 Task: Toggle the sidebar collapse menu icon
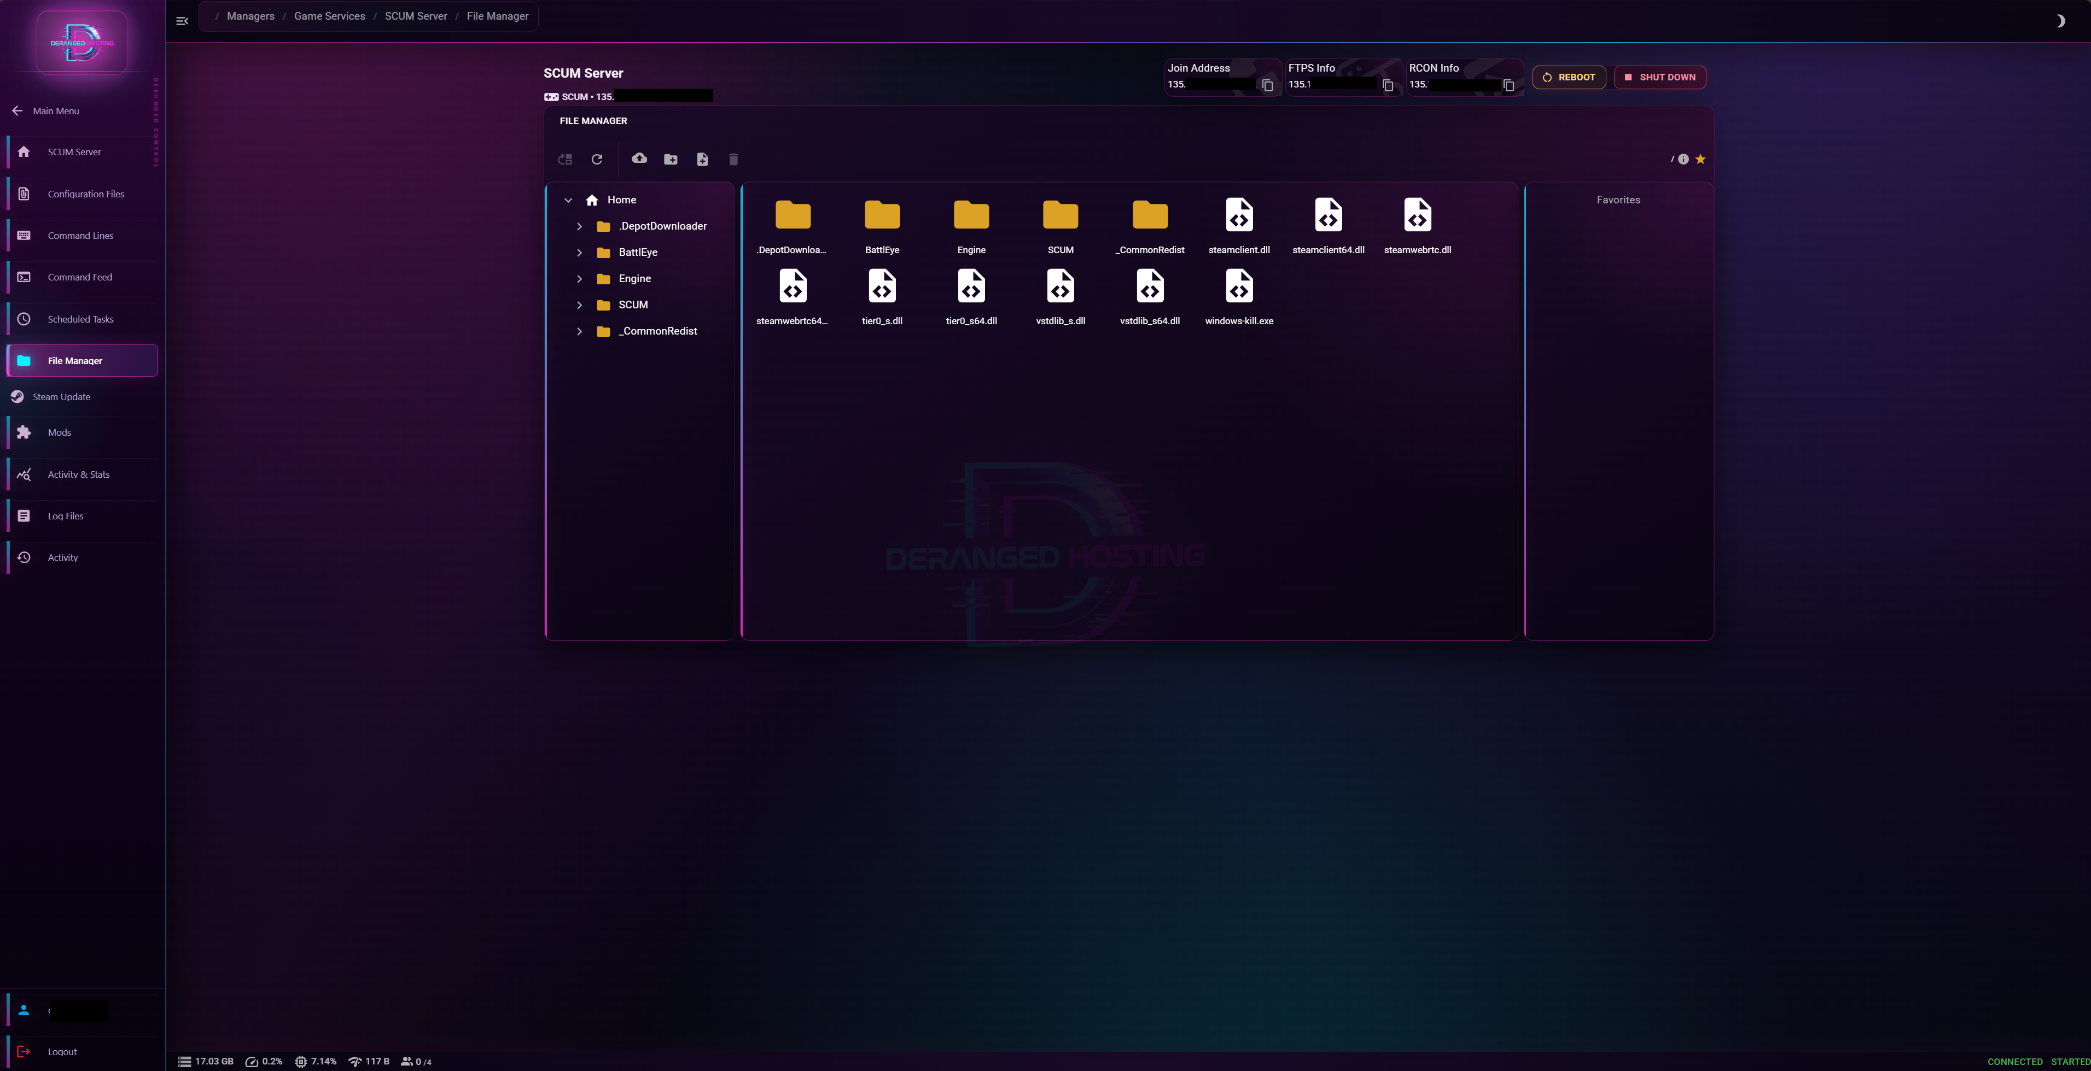(182, 21)
